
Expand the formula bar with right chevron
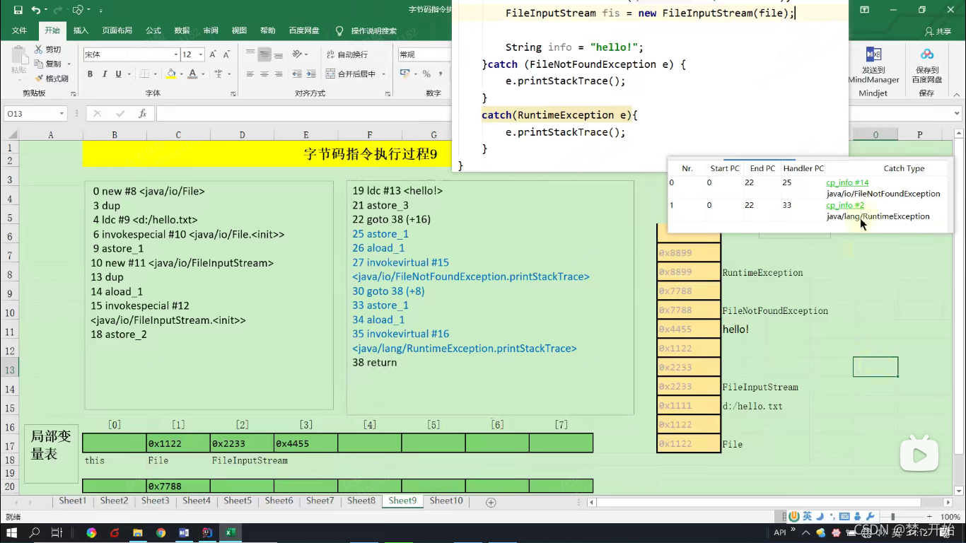[958, 114]
